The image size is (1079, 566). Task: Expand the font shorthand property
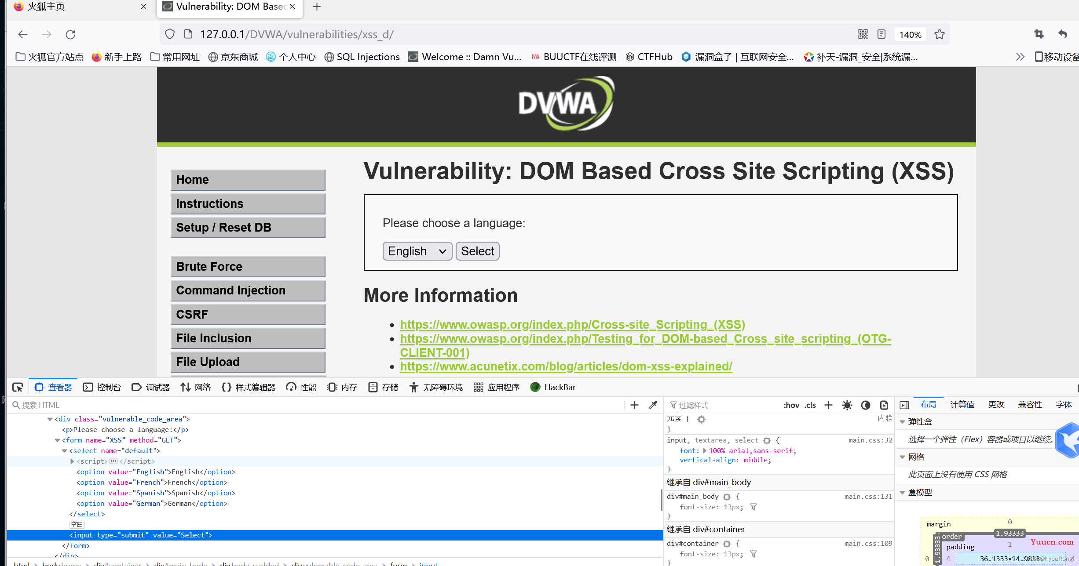(x=705, y=450)
